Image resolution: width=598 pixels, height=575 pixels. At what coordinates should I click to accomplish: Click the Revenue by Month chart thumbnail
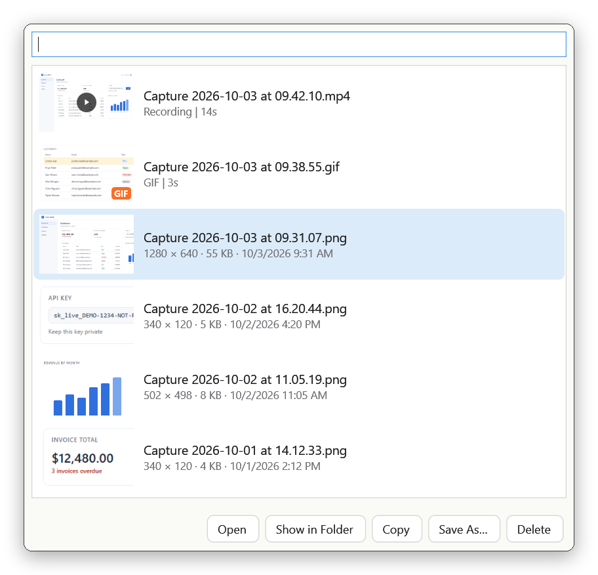click(87, 386)
